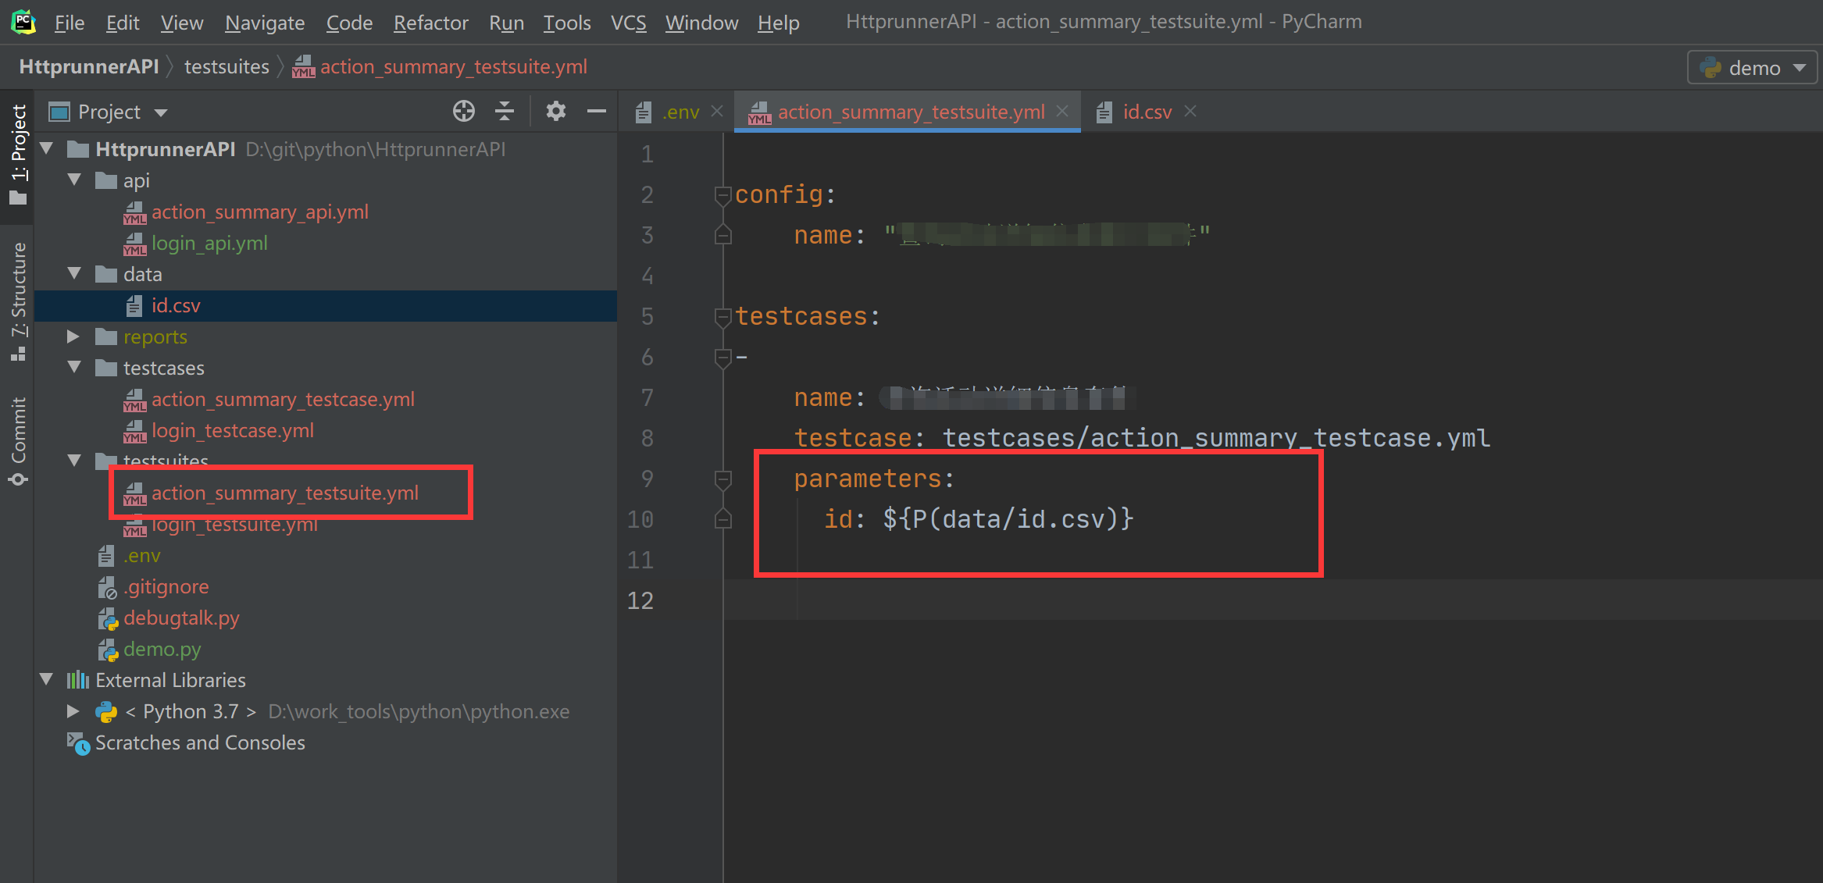Open Project panel settings gear
Viewport: 1823px width, 883px height.
point(555,112)
